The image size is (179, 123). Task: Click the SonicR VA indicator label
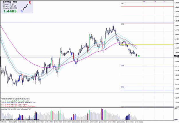8,109
